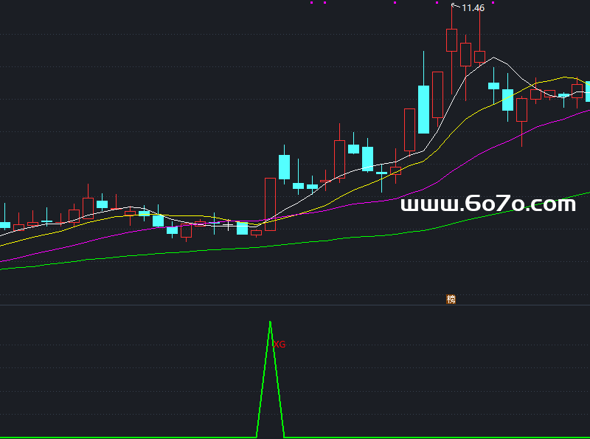Click the www.6o7o.com watermark text
The image size is (590, 439).
pyautogui.click(x=487, y=204)
